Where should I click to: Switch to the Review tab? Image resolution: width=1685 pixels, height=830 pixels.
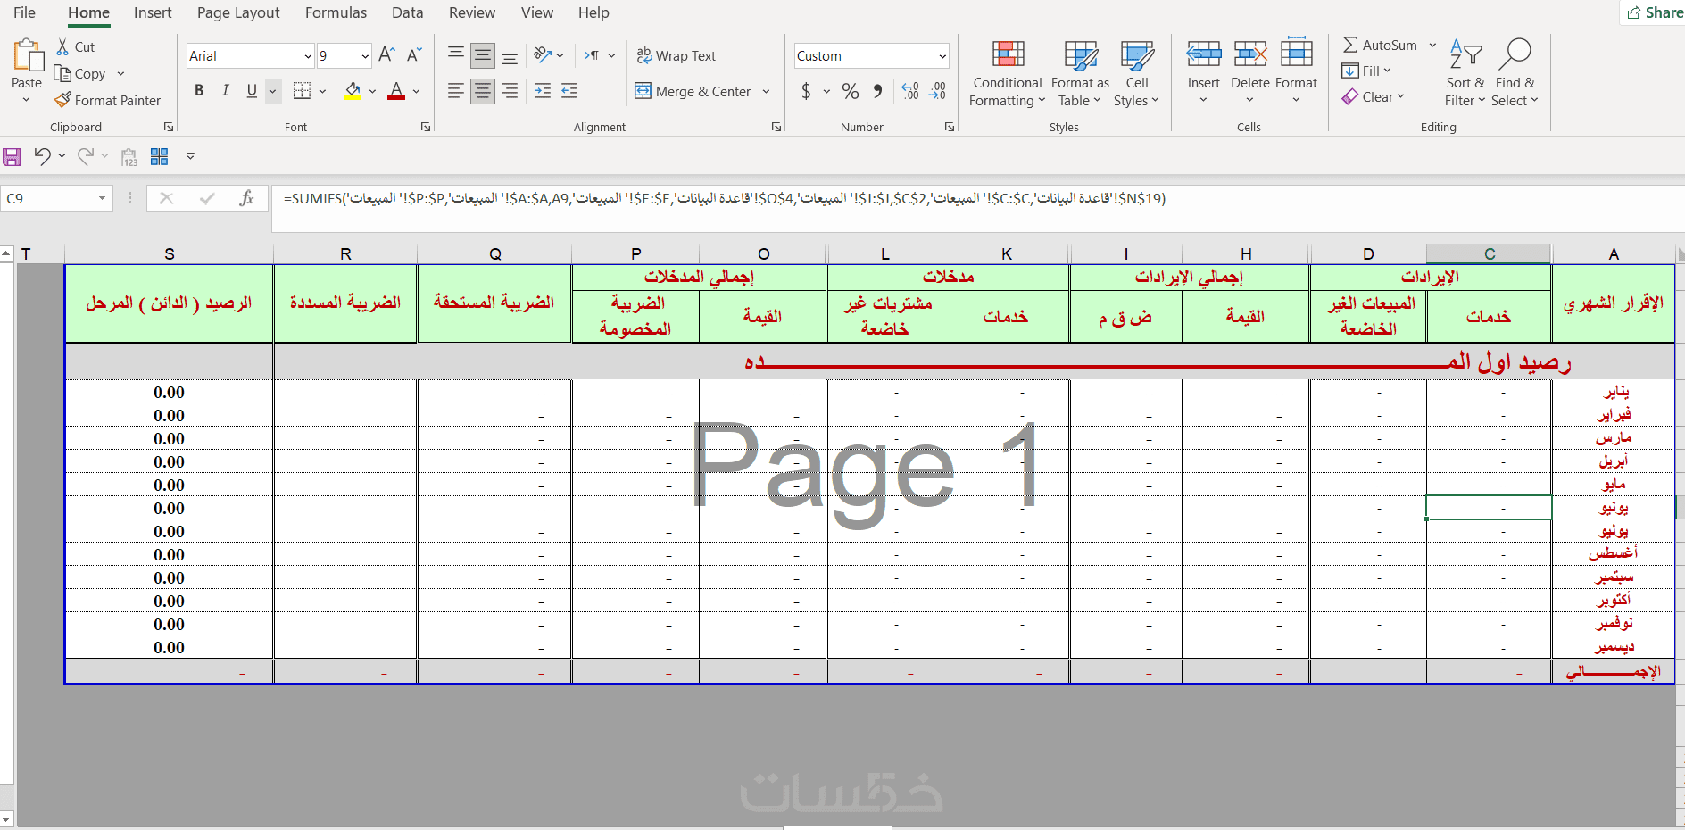[472, 12]
